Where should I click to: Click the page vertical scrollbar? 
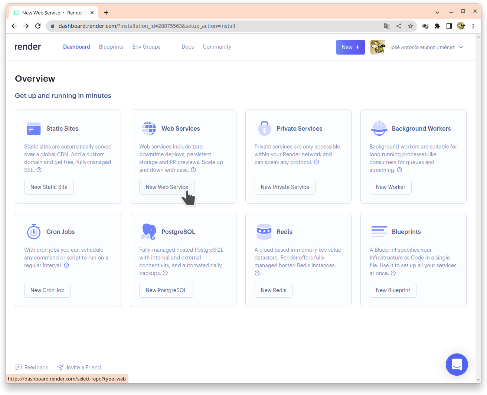[478, 208]
